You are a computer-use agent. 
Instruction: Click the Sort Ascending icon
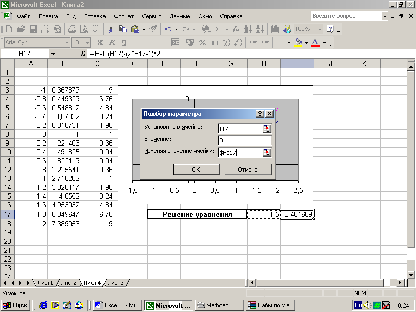[x=248, y=29]
